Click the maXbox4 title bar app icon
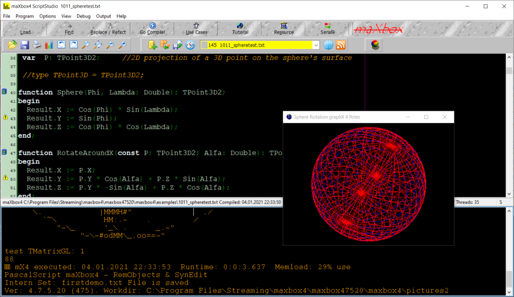This screenshot has height=297, width=514. tap(6, 6)
